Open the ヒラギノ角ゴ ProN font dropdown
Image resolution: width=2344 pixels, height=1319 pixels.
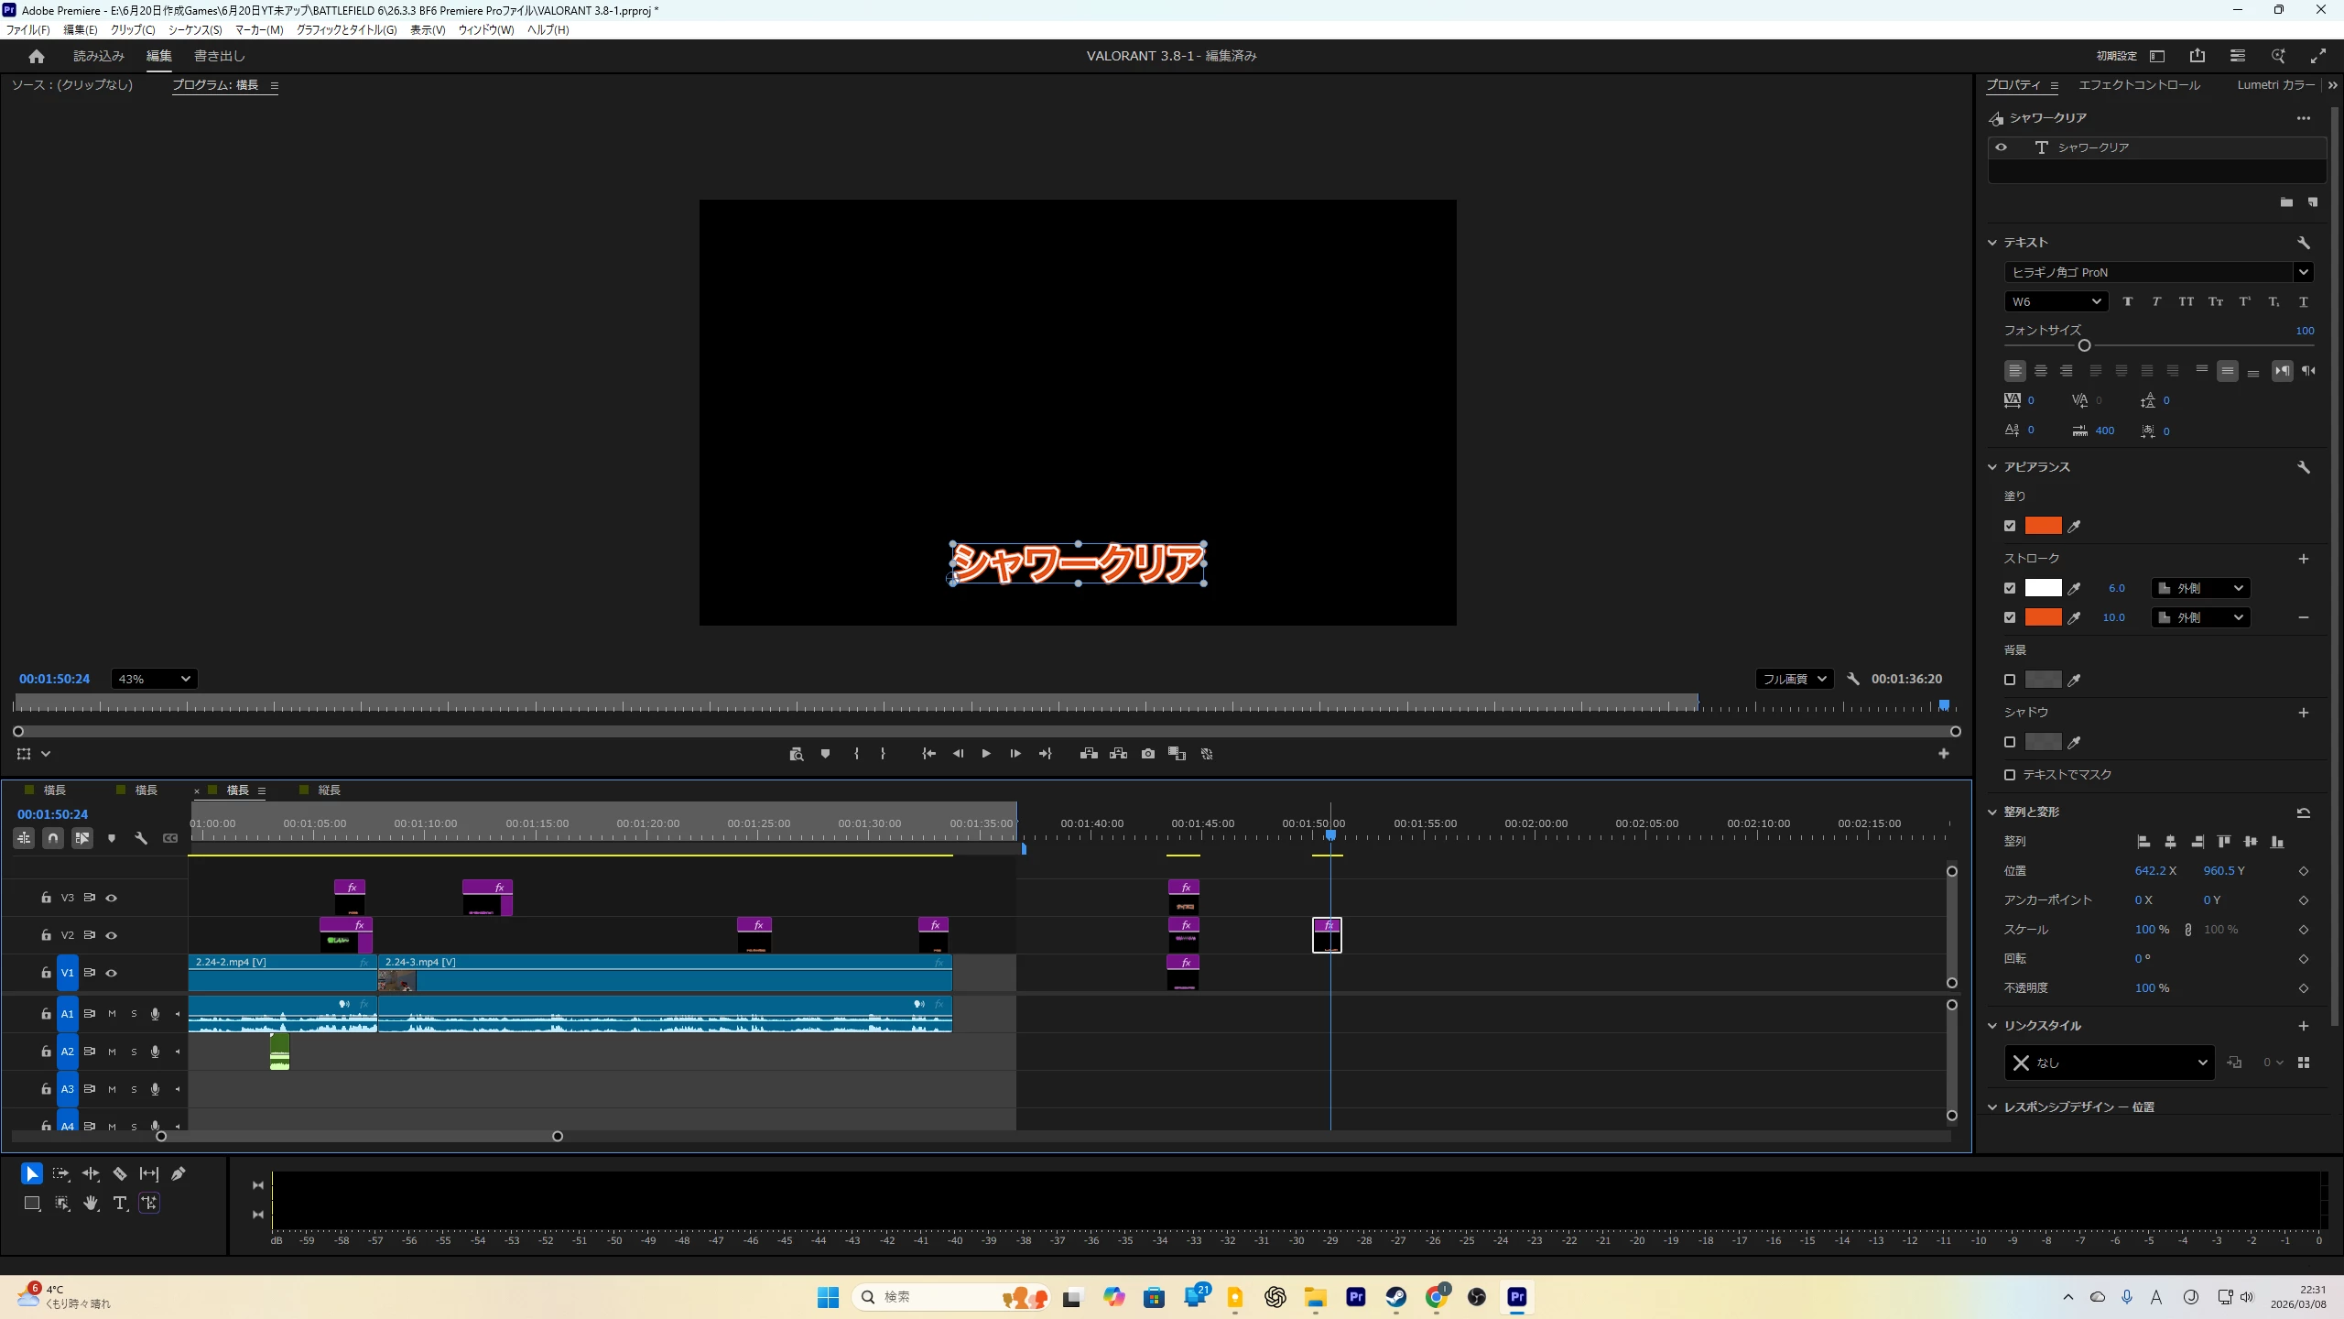pos(2304,272)
